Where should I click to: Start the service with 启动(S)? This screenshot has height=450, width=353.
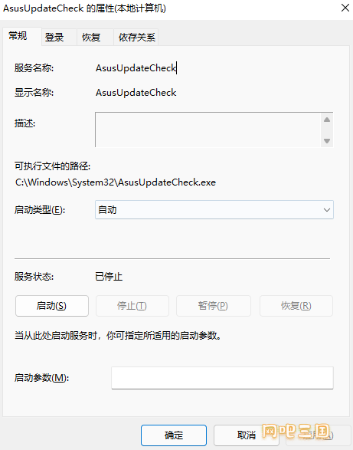pos(52,306)
